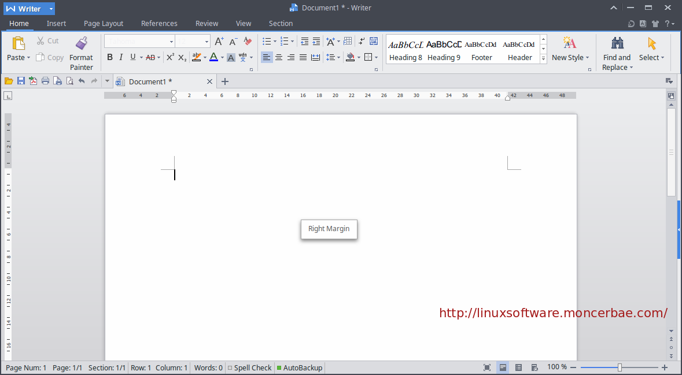Export the document to PDF

click(33, 80)
